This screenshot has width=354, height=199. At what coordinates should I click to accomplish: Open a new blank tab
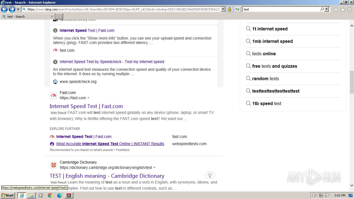click(59, 17)
